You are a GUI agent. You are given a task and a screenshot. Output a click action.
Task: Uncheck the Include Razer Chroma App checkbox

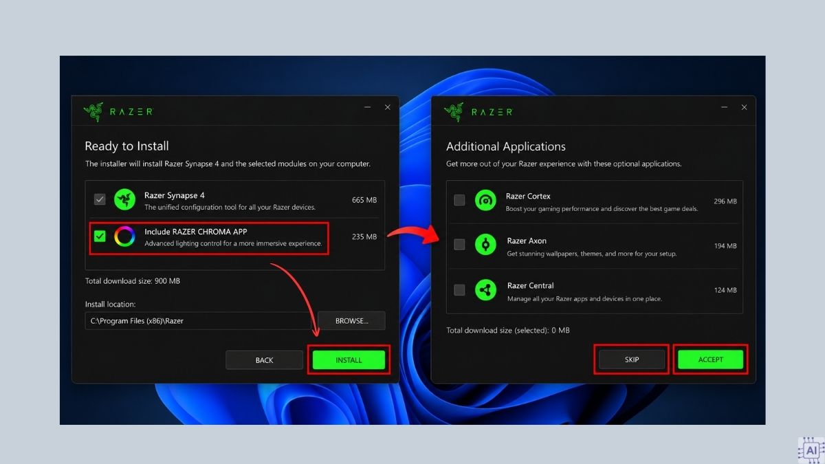click(100, 236)
